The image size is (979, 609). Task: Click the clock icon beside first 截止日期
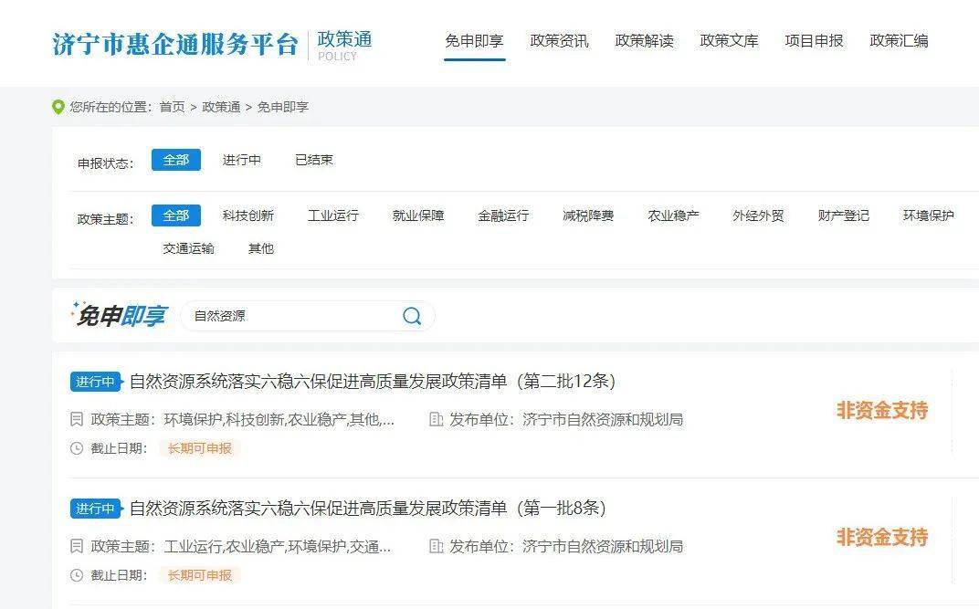click(x=77, y=448)
